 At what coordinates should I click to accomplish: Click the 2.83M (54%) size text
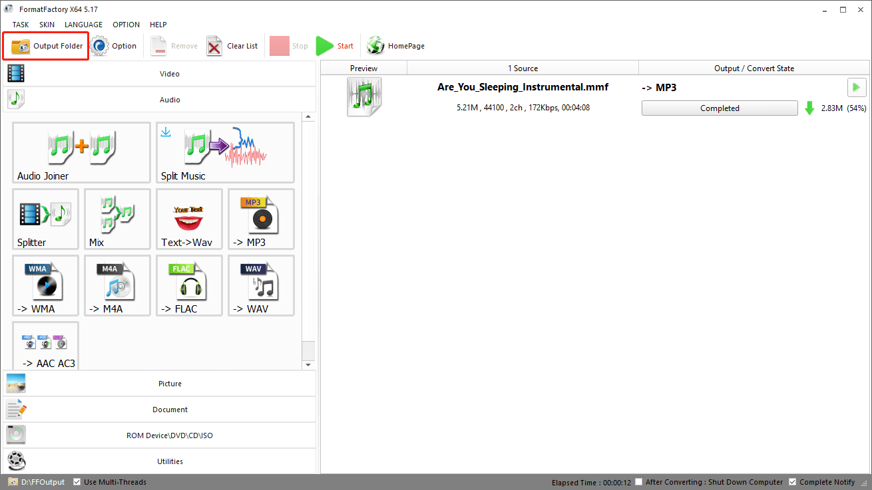point(843,108)
